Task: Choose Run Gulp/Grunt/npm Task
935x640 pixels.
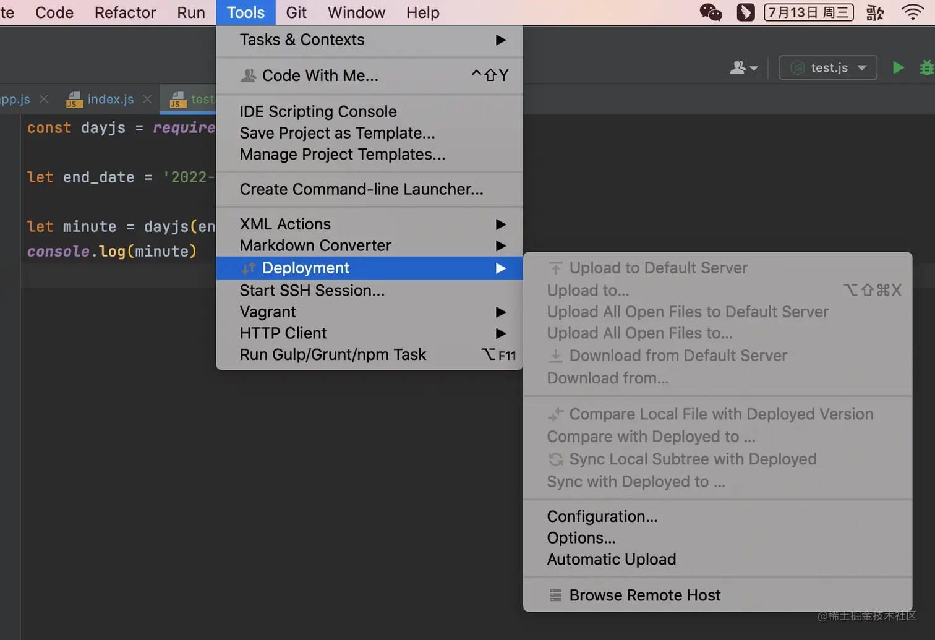Action: pos(369,355)
